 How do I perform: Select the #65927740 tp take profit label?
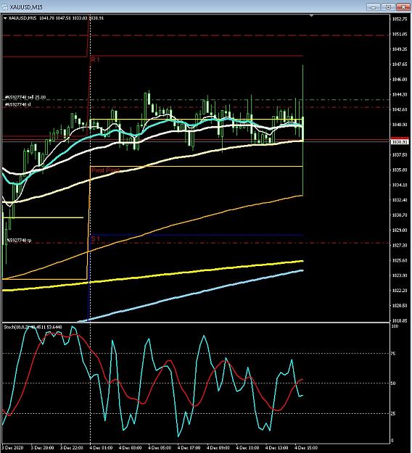click(x=19, y=241)
